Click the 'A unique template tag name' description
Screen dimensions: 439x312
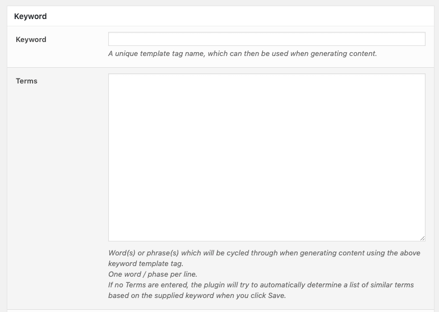[242, 54]
